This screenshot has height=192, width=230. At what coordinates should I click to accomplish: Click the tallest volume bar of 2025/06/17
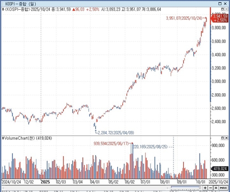(132, 161)
